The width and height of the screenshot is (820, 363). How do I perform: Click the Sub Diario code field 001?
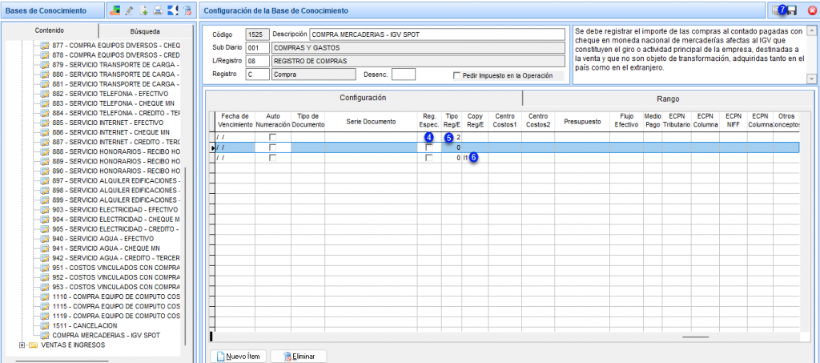(258, 48)
